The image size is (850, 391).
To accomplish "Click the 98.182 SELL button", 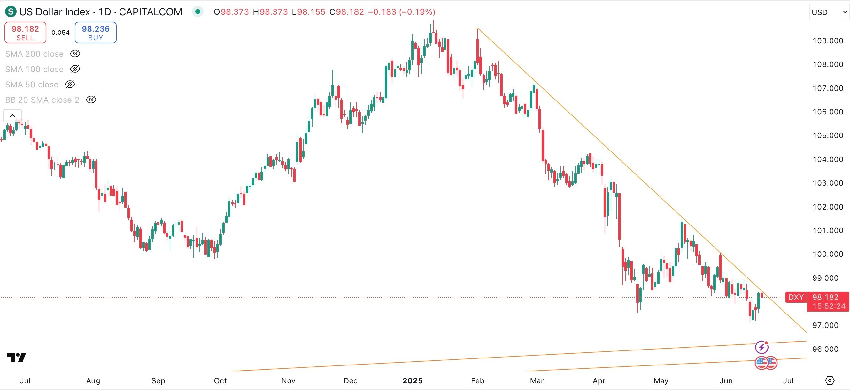I will coord(26,33).
